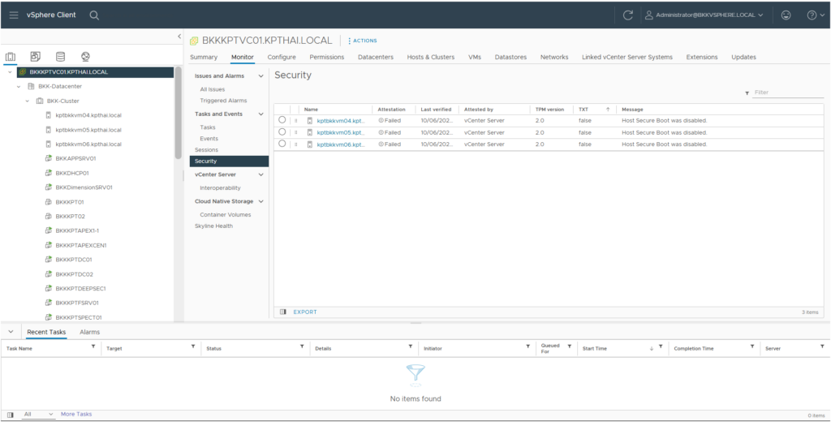Click the refresh icon in header
This screenshot has height=422, width=831.
click(627, 15)
